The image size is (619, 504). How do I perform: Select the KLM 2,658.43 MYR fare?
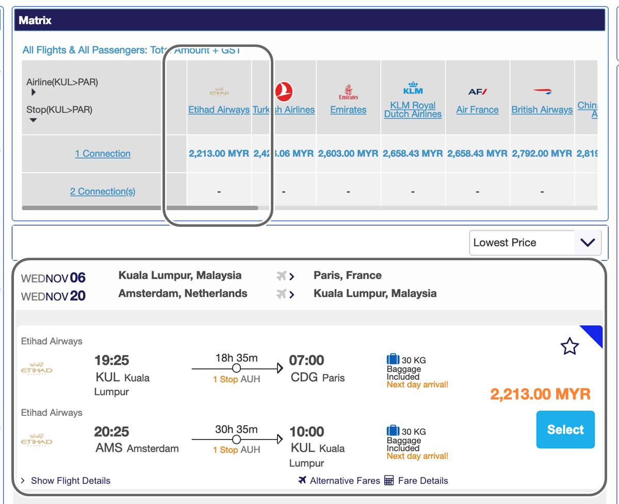coord(413,154)
